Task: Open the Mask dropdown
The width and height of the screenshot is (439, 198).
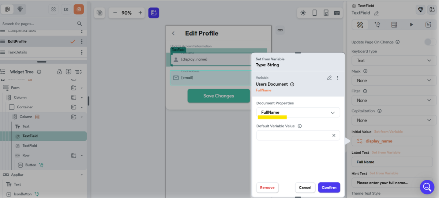Action: point(394,80)
